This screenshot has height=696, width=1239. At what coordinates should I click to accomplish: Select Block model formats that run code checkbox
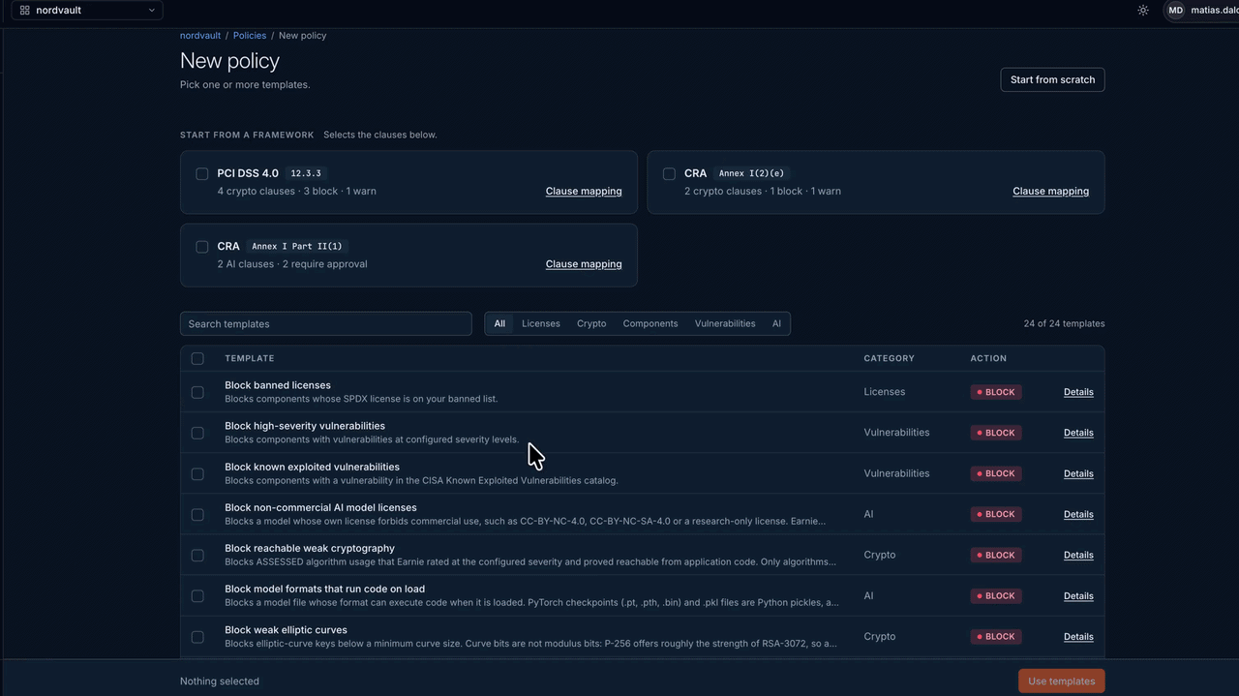(x=197, y=596)
